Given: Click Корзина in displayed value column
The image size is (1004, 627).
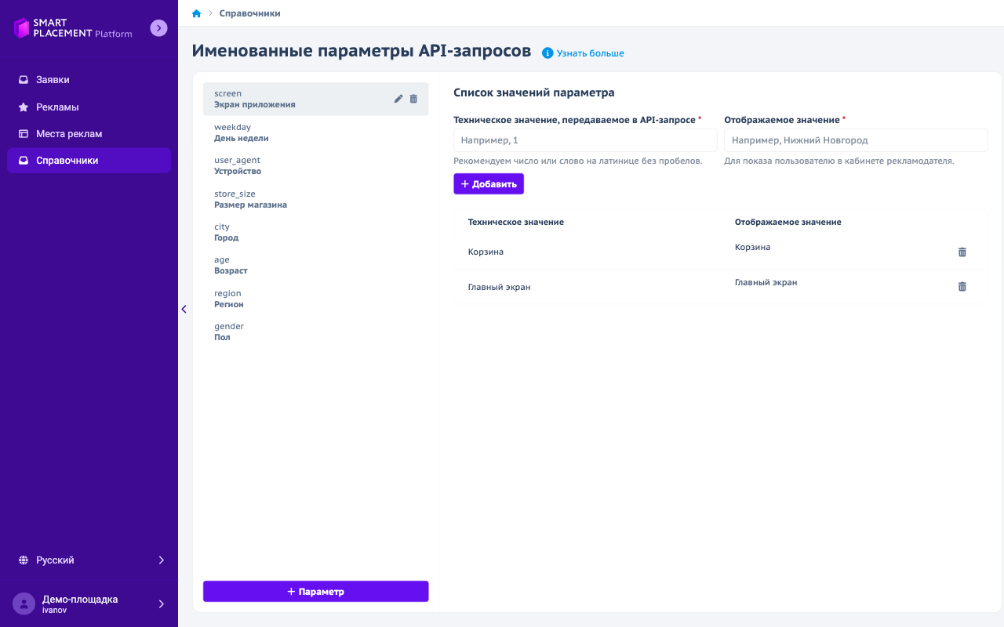Looking at the screenshot, I should [x=752, y=247].
